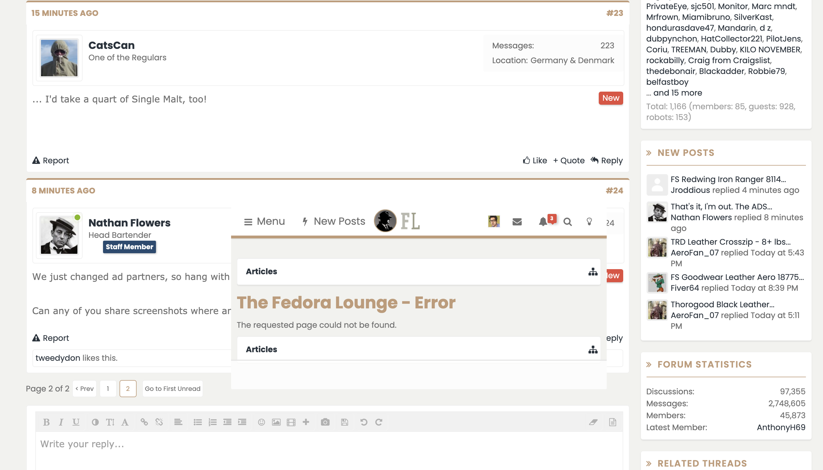Expand the Forum Statistics section
823x470 pixels.
[x=649, y=364]
